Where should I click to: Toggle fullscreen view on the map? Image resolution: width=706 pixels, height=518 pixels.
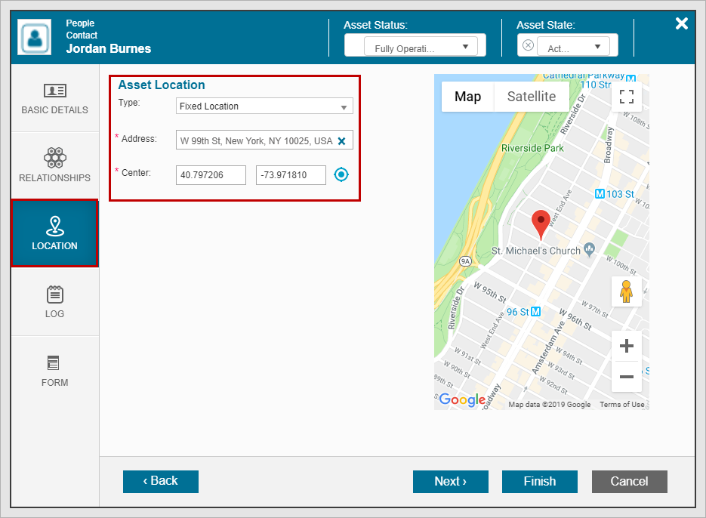(626, 97)
